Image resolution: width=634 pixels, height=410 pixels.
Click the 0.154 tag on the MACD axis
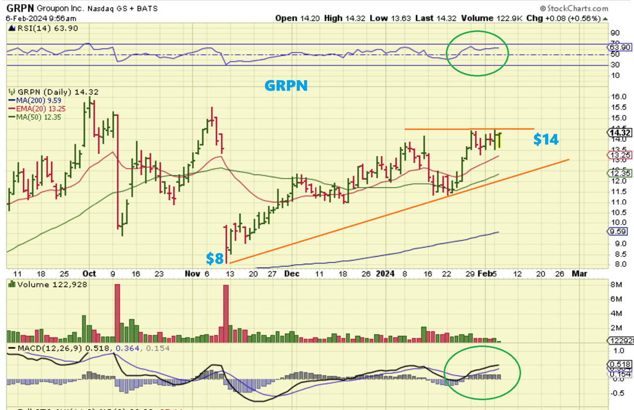pyautogui.click(x=619, y=374)
